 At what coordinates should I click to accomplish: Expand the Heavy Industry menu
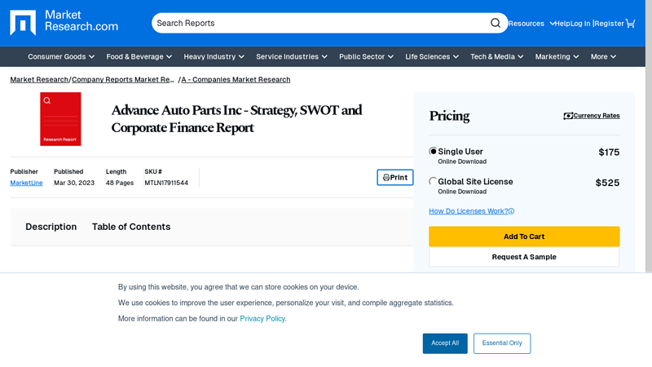coord(214,56)
